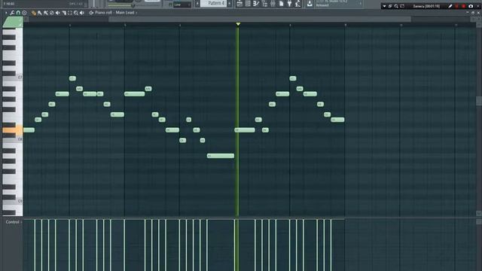Click the yellow playhead marker on the timeline
This screenshot has height=271, width=482.
(x=238, y=24)
